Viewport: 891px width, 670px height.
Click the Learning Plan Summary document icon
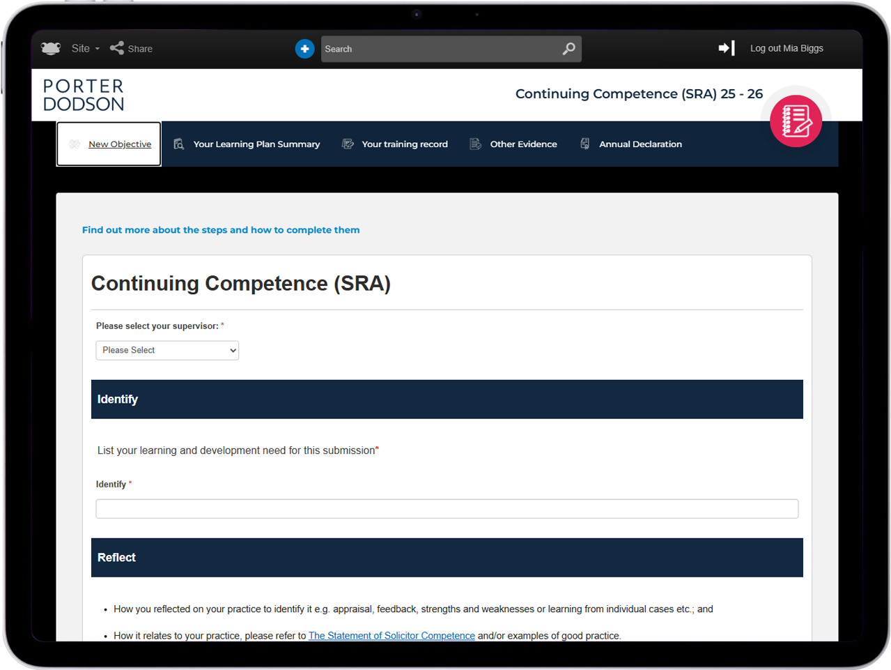click(x=178, y=144)
